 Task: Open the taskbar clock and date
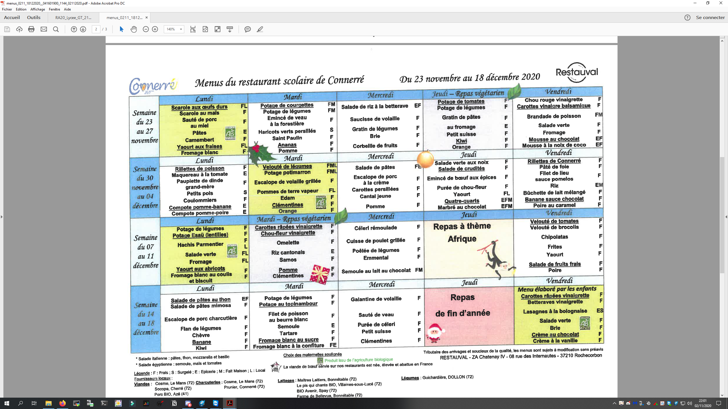click(x=703, y=403)
